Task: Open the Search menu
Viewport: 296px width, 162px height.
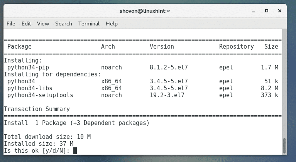Action: 63,24
